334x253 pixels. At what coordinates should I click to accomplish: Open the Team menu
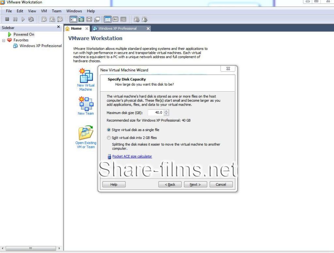56,11
